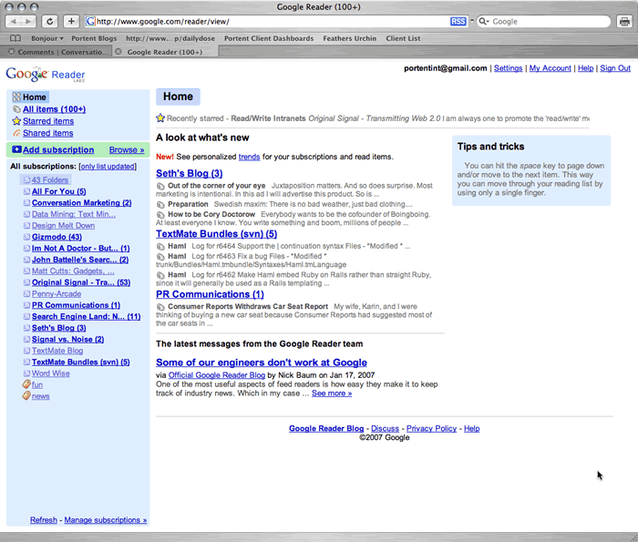Open 43 Folders subscription
Screen dimensions: 638x542
(x=50, y=179)
